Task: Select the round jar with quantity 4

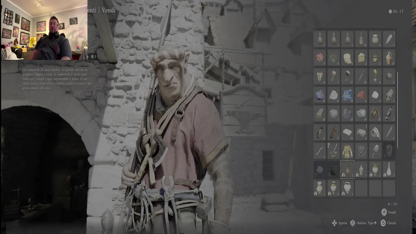Action: 375,39
